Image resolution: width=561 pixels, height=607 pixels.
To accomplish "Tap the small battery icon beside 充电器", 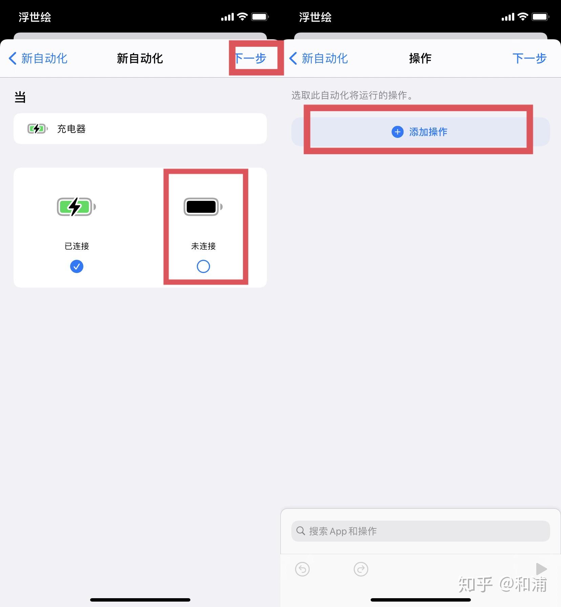I will tap(38, 129).
